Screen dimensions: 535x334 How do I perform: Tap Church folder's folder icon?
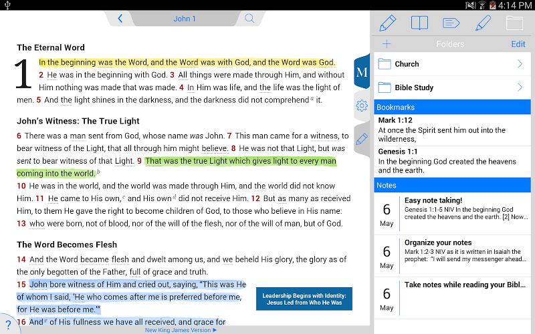385,64
